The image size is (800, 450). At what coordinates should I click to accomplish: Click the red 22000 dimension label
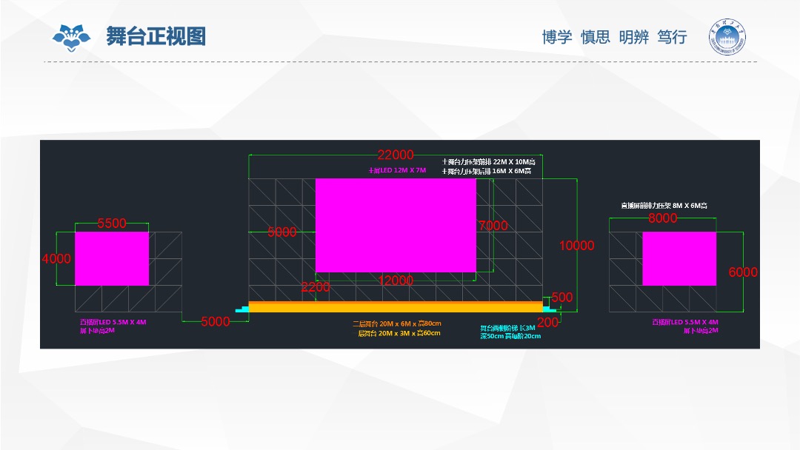point(395,155)
